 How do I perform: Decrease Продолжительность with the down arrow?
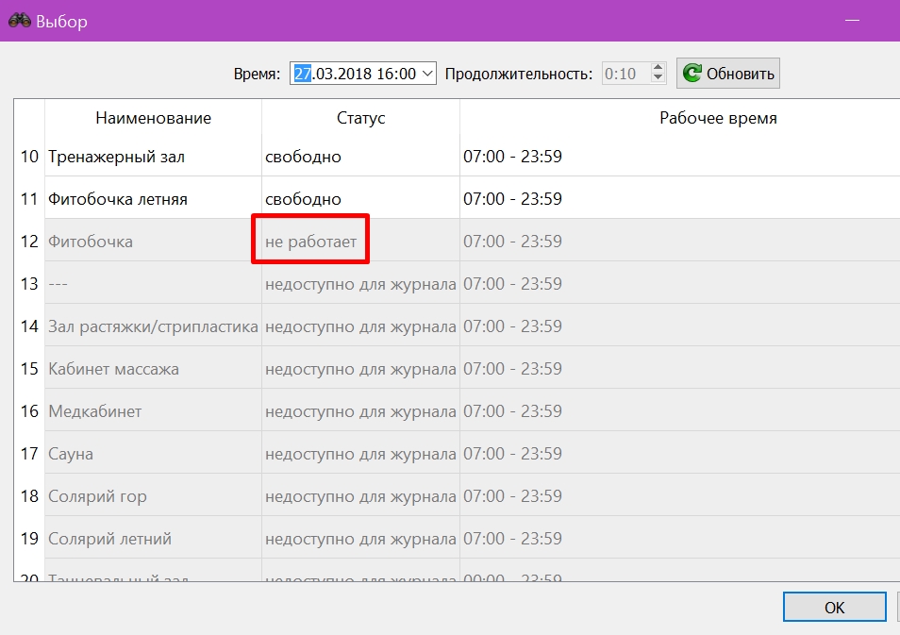click(x=658, y=78)
